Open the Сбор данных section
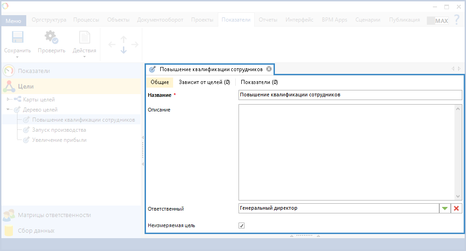Viewport: 466px width, 251px height. (36, 230)
